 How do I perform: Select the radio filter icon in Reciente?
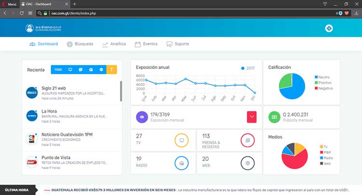[91, 70]
